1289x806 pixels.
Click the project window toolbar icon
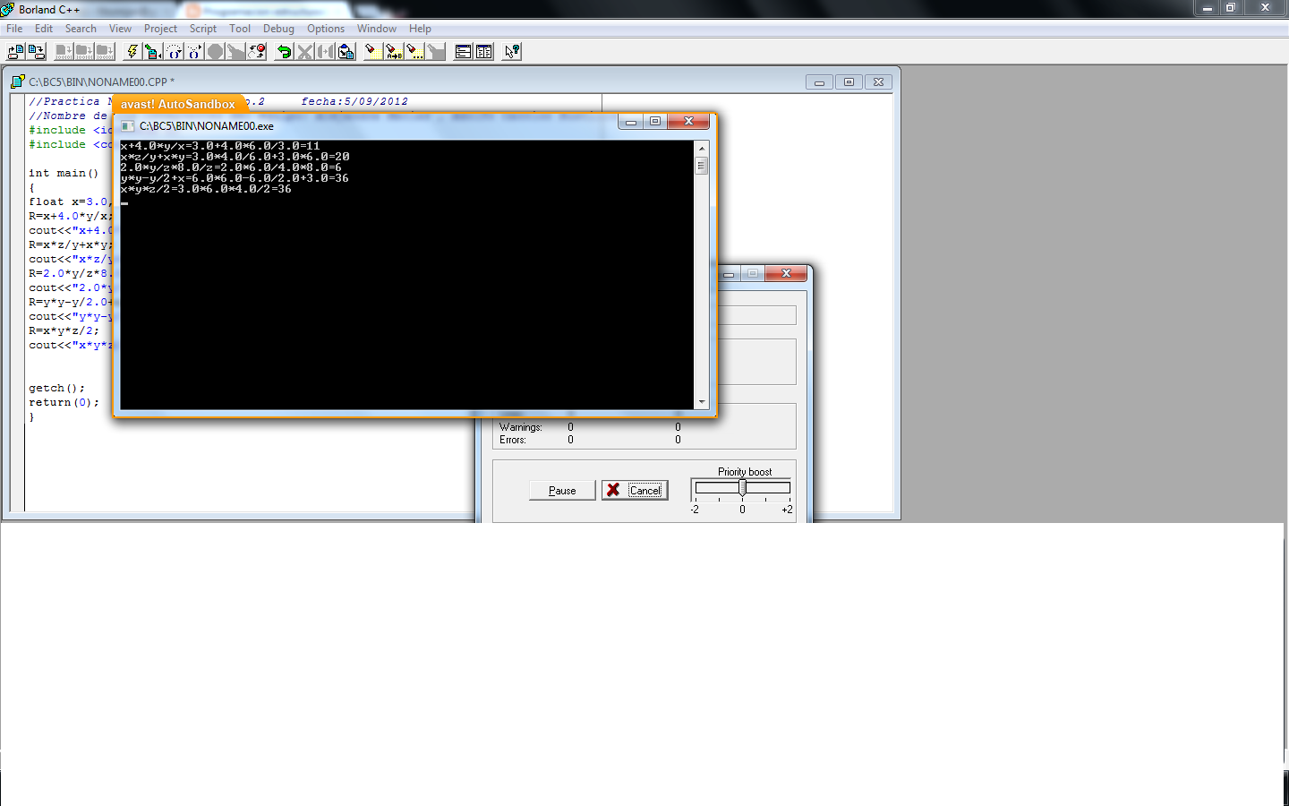(x=463, y=51)
